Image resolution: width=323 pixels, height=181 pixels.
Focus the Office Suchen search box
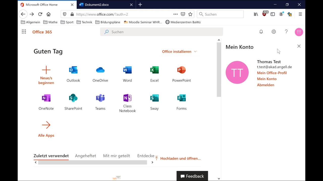pyautogui.click(x=161, y=32)
